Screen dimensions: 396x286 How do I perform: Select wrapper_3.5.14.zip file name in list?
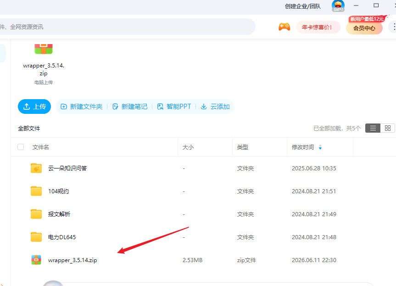pos(73,260)
